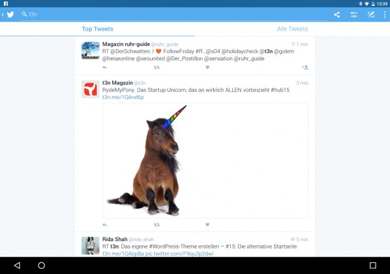Viewport: 390px width, 274px height.
Task: Open Rida Shah profile avatar
Action: click(x=90, y=246)
